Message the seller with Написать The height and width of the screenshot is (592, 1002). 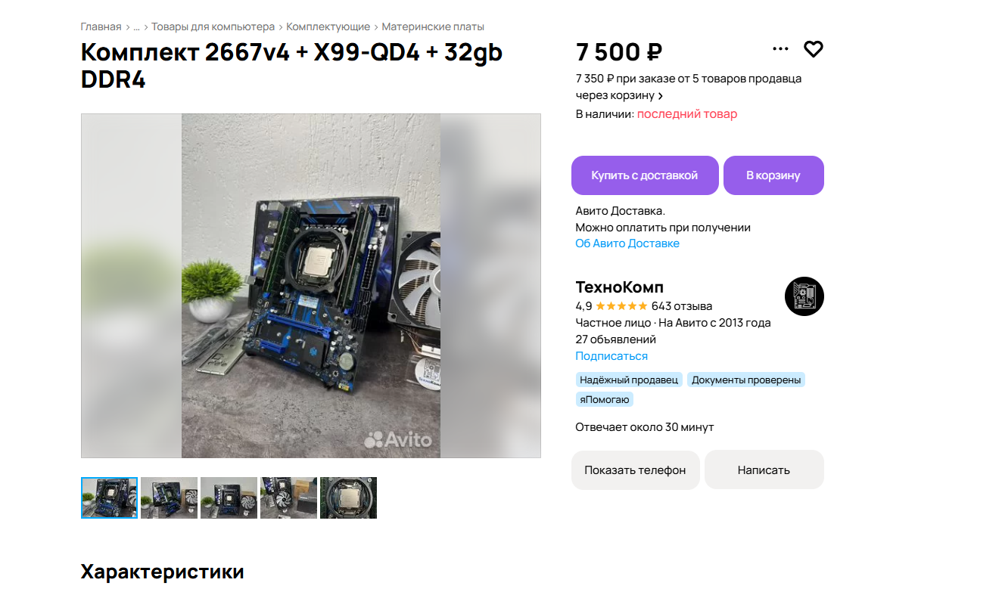pyautogui.click(x=764, y=470)
